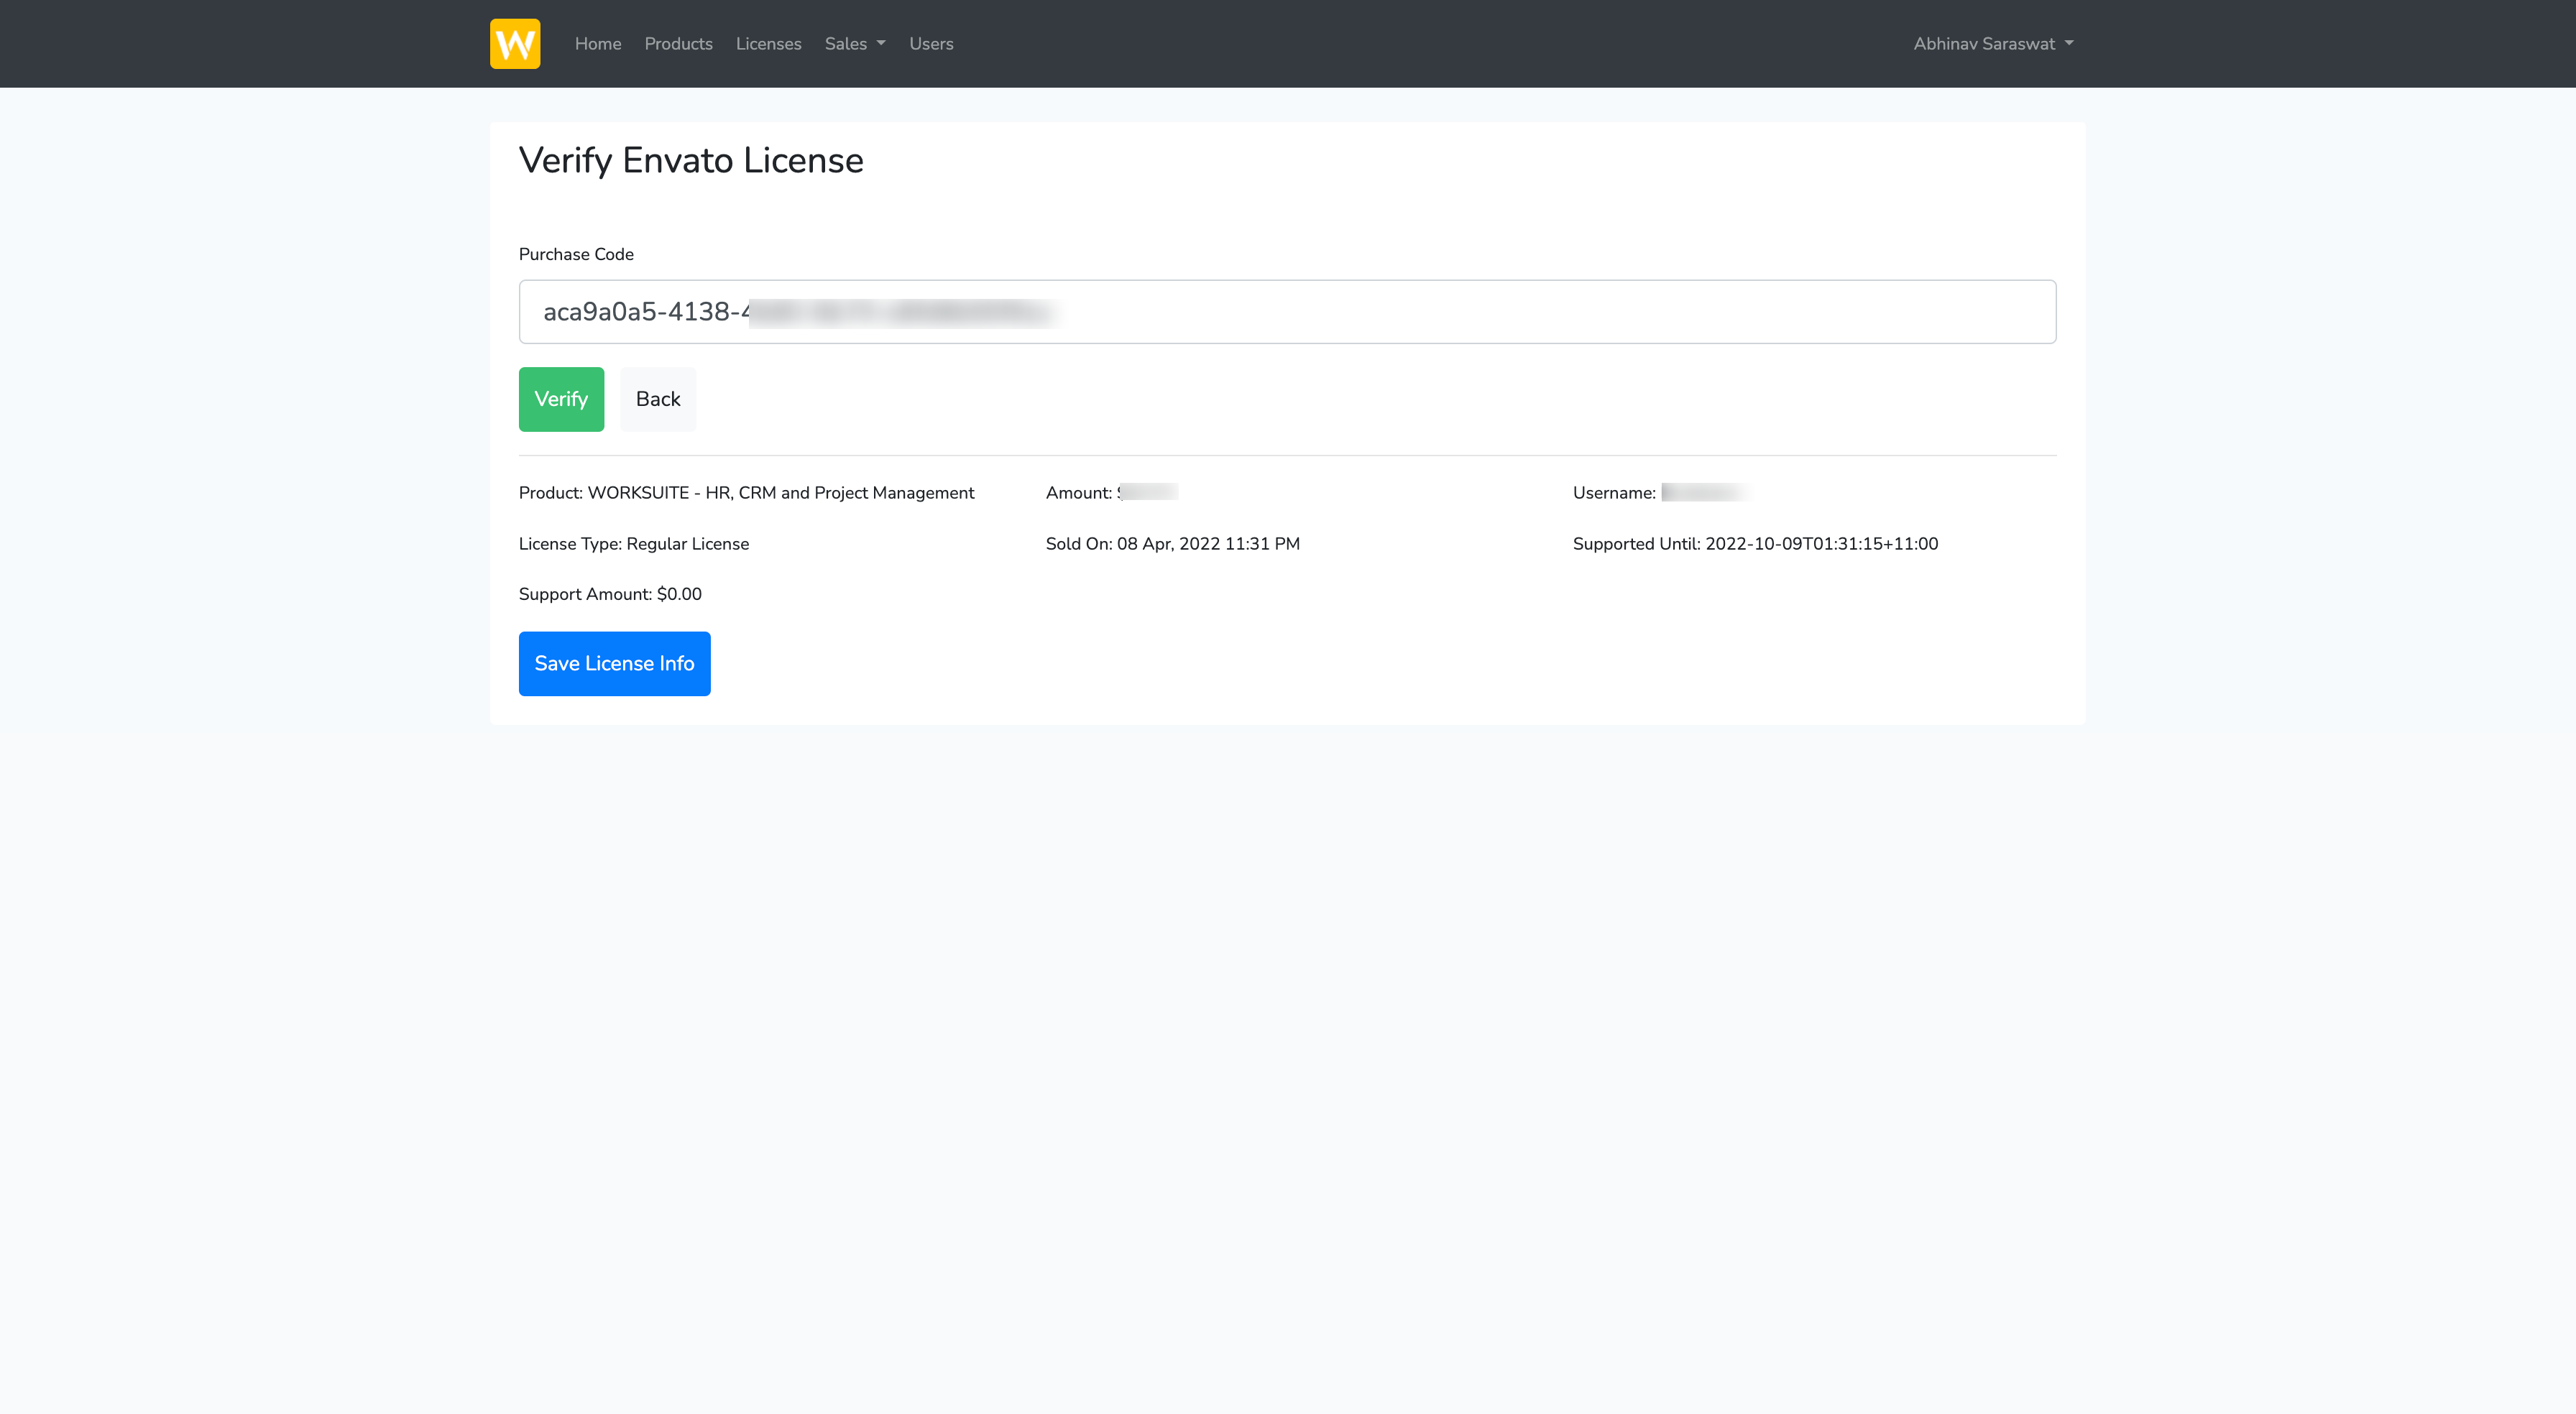This screenshot has width=2576, height=1414.
Task: Click the Support Amount $0.00 text
Action: [x=609, y=594]
